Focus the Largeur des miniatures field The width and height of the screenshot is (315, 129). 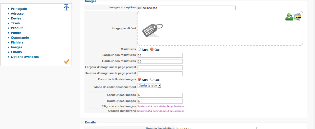tap(160, 55)
